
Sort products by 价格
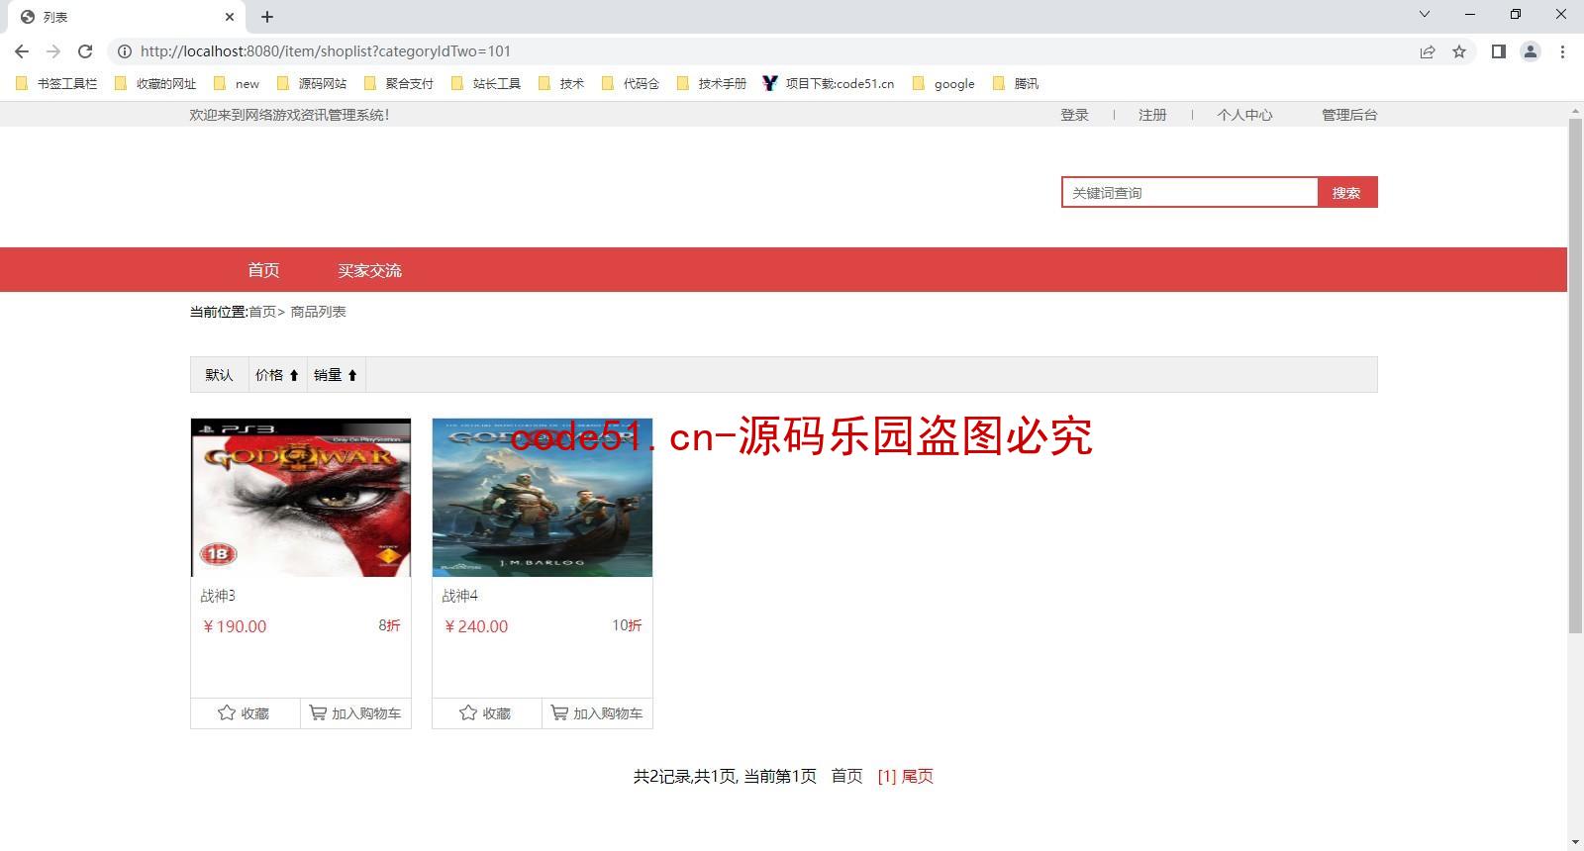pyautogui.click(x=276, y=375)
